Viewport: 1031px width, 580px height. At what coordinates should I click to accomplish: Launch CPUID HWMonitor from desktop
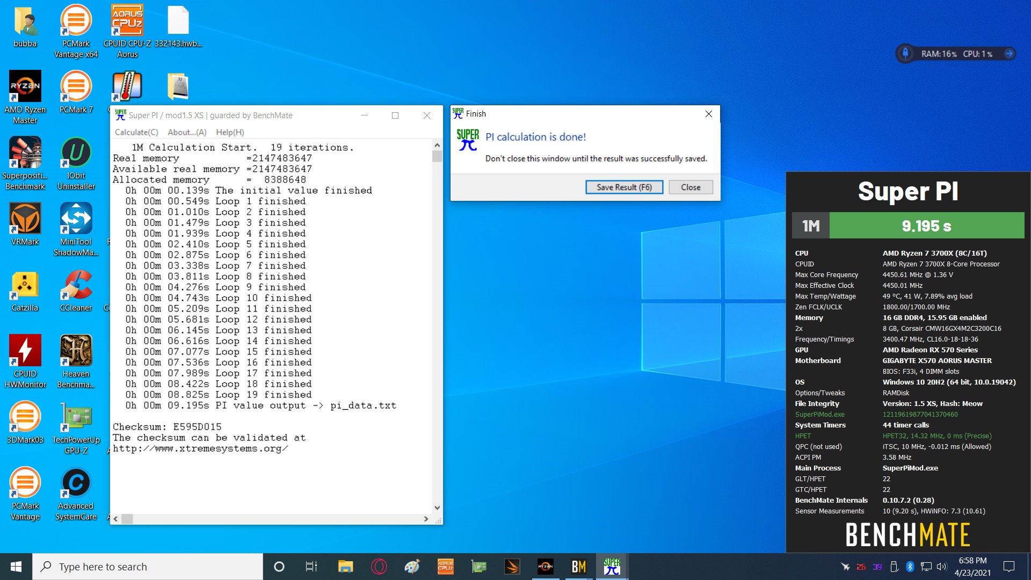coord(25,361)
